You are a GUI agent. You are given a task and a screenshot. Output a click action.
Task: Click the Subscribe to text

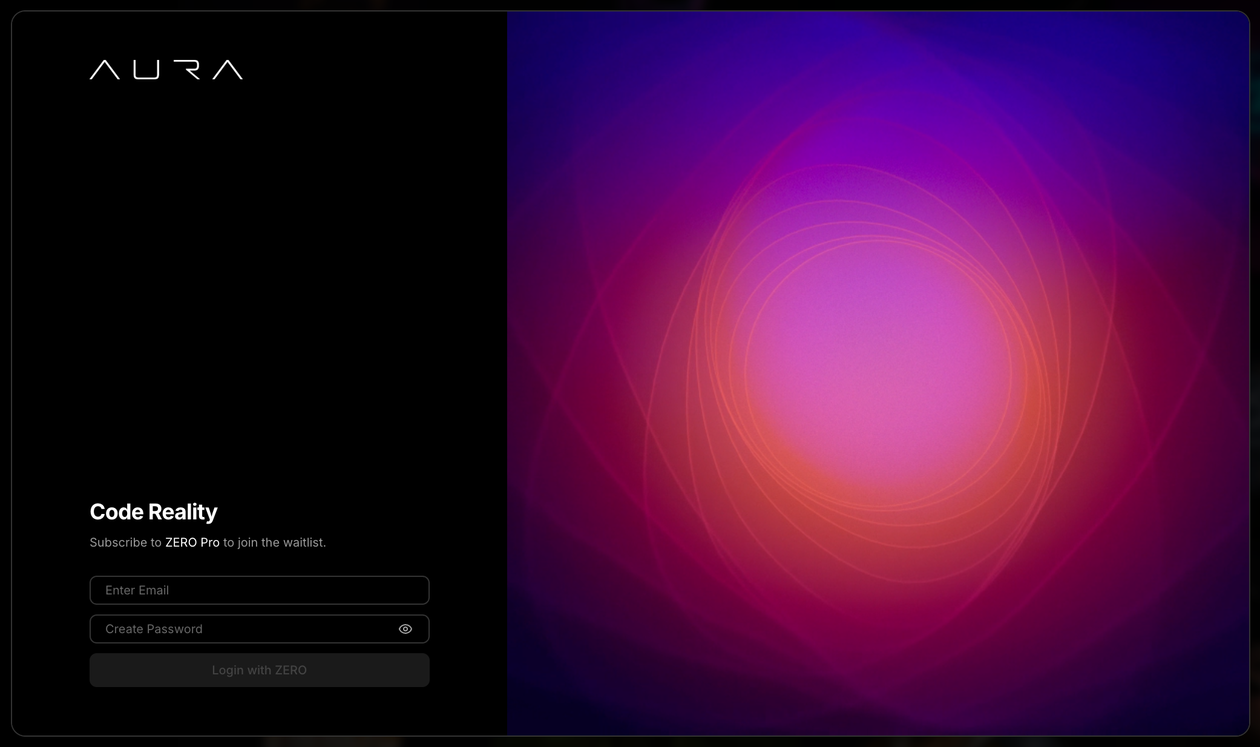pyautogui.click(x=125, y=542)
